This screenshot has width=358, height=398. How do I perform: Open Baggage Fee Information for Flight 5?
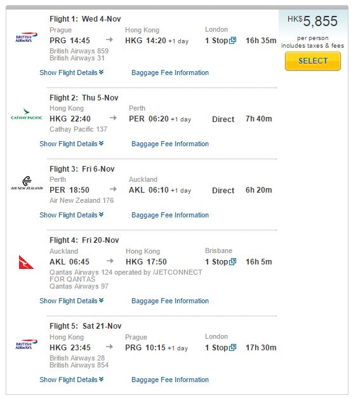click(170, 380)
